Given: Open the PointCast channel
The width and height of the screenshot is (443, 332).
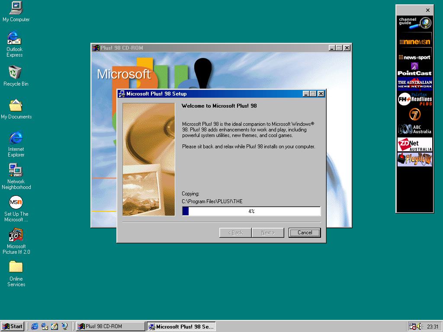Looking at the screenshot, I should 415,70.
